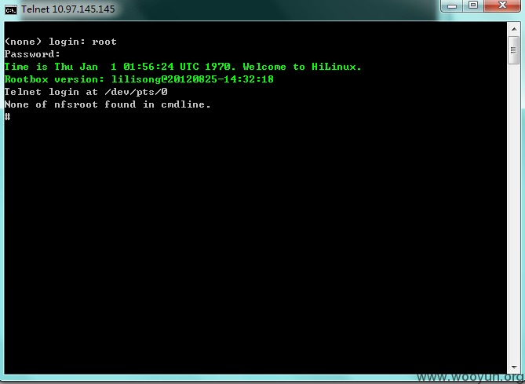The image size is (525, 384).
Task: Click the 'Rootbox version:' line
Action: (x=139, y=79)
